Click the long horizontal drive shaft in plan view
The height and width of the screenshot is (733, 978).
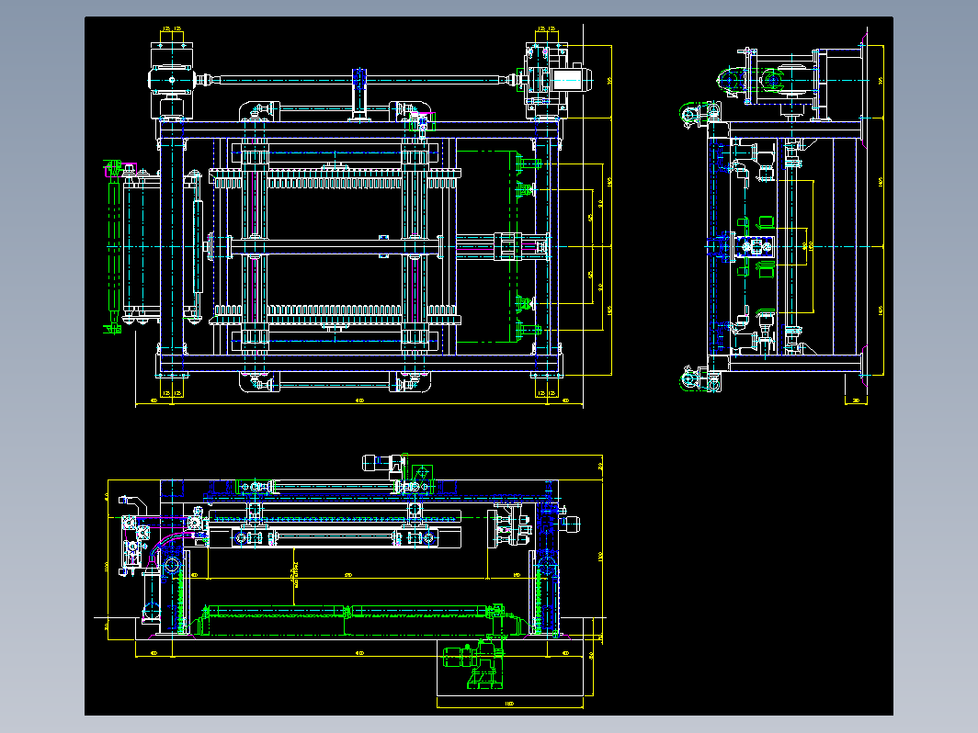(358, 80)
